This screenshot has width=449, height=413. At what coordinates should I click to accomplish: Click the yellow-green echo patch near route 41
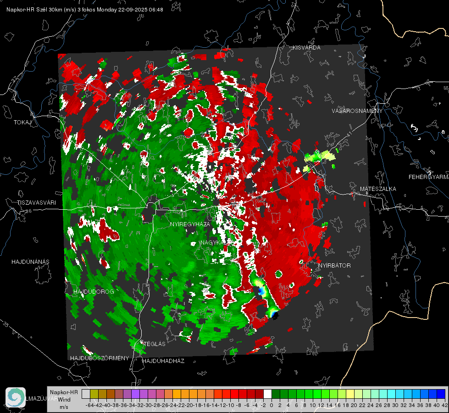pyautogui.click(x=320, y=156)
